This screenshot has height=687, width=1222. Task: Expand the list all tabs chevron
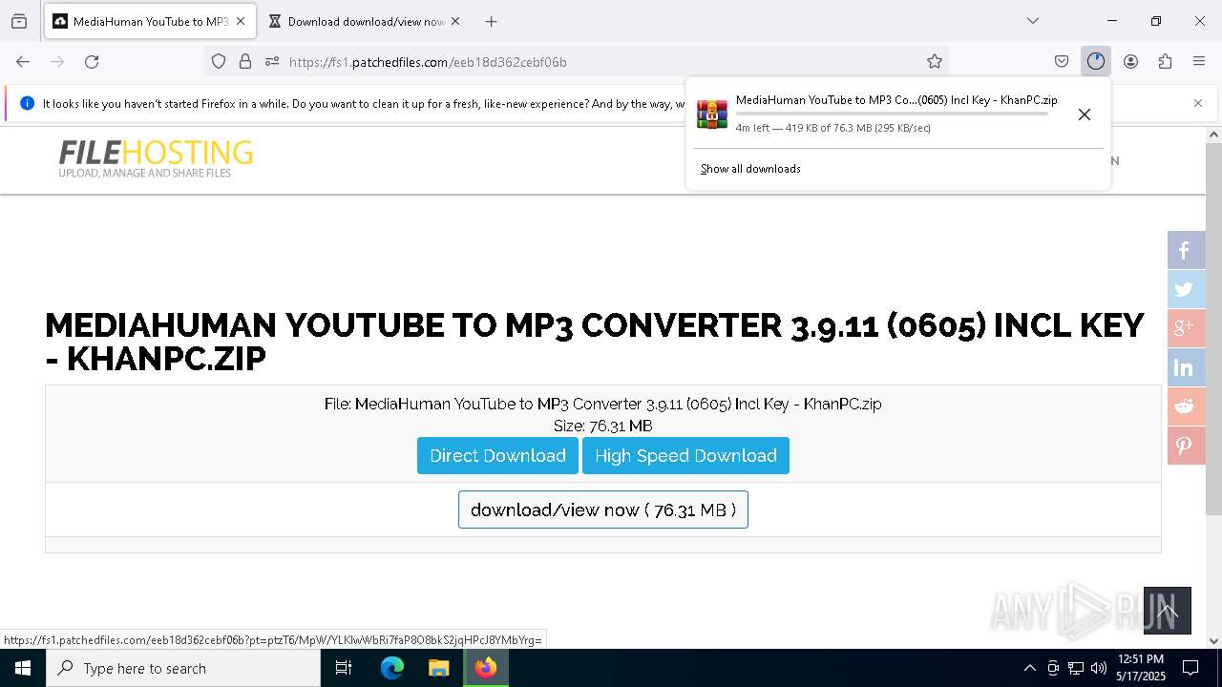1032,21
